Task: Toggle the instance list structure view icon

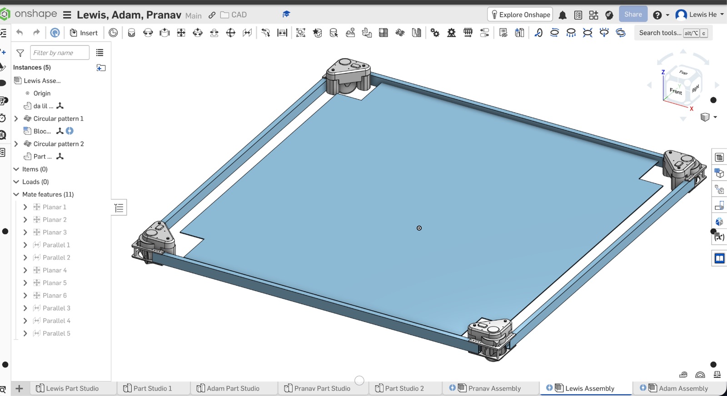Action: pyautogui.click(x=100, y=53)
